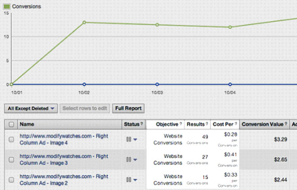Click the green Conversions legend swatch
The height and width of the screenshot is (190, 297).
tap(7, 6)
